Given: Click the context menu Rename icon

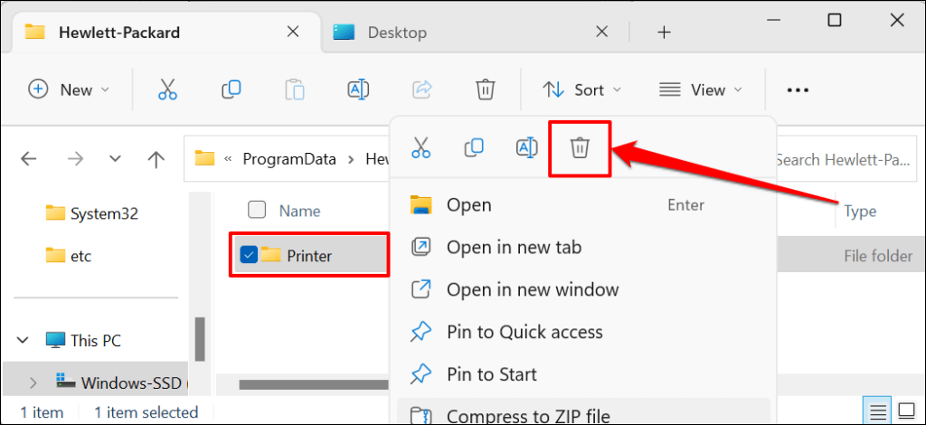Looking at the screenshot, I should click(527, 148).
